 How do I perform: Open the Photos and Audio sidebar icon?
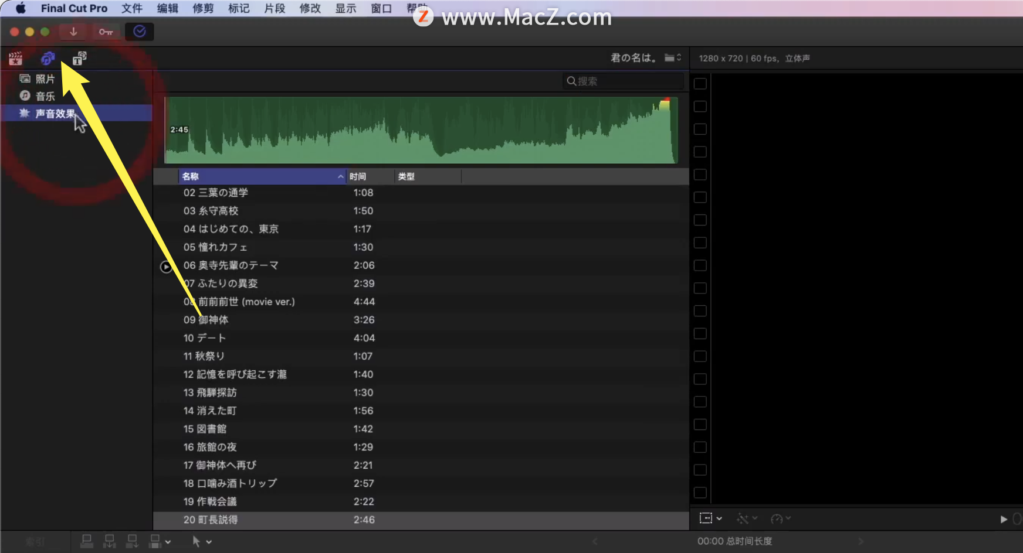tap(48, 59)
